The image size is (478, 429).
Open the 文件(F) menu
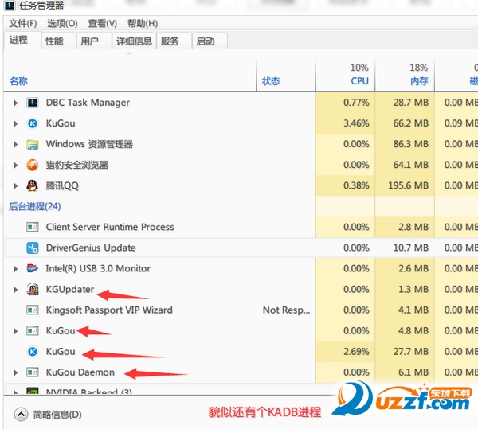(x=23, y=23)
